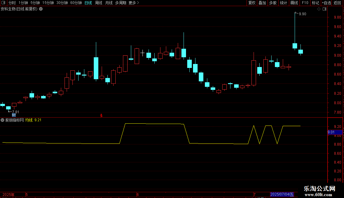The width and height of the screenshot is (344, 198).
Task: Open the 多股 multi-stock view
Action: 273,3
